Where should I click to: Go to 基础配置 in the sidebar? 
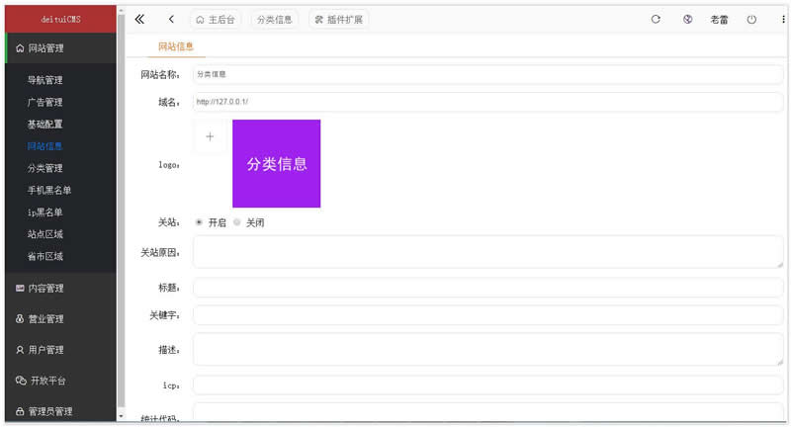pos(45,125)
